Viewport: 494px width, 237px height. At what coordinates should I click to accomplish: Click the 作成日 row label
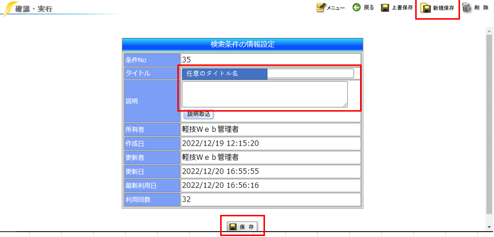pos(152,144)
